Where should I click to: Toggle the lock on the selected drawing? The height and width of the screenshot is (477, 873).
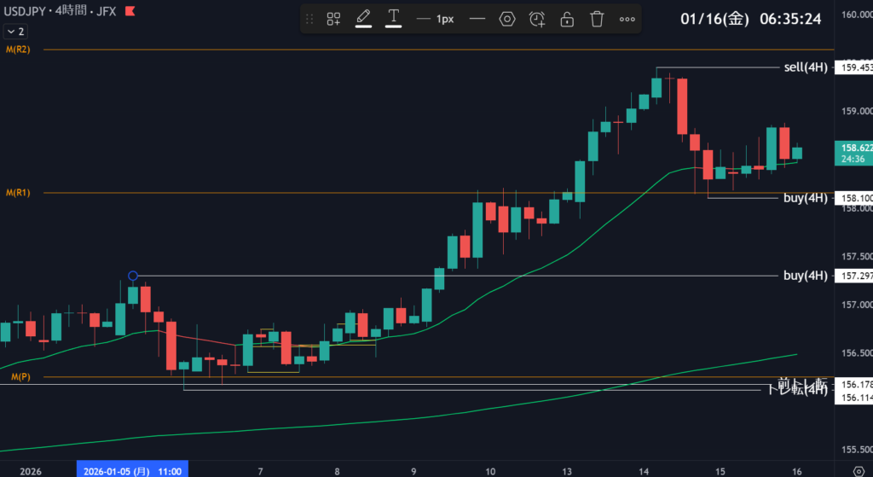point(567,19)
